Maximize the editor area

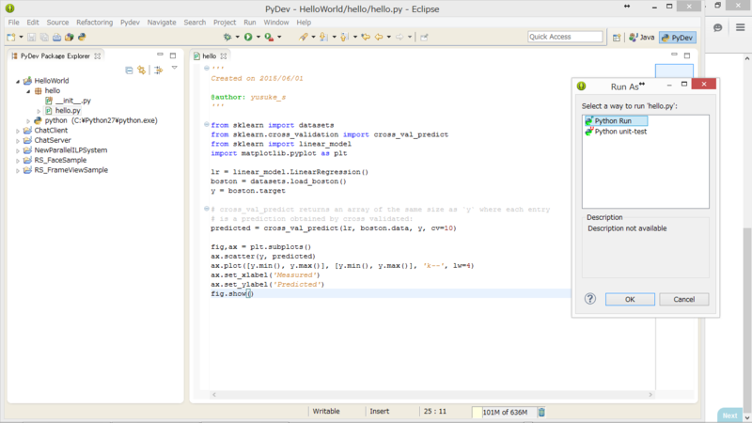coord(687,55)
